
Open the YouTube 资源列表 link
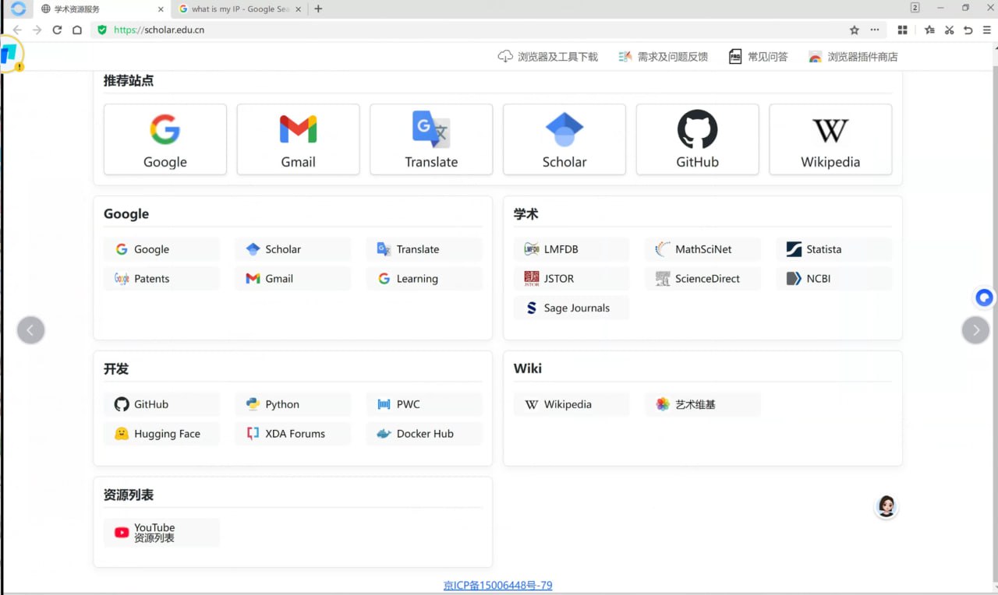161,533
